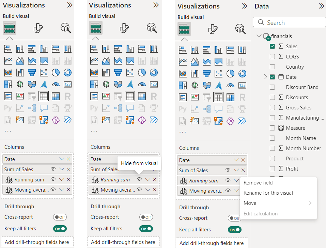Choose Remove field from context menu

[x=258, y=183]
